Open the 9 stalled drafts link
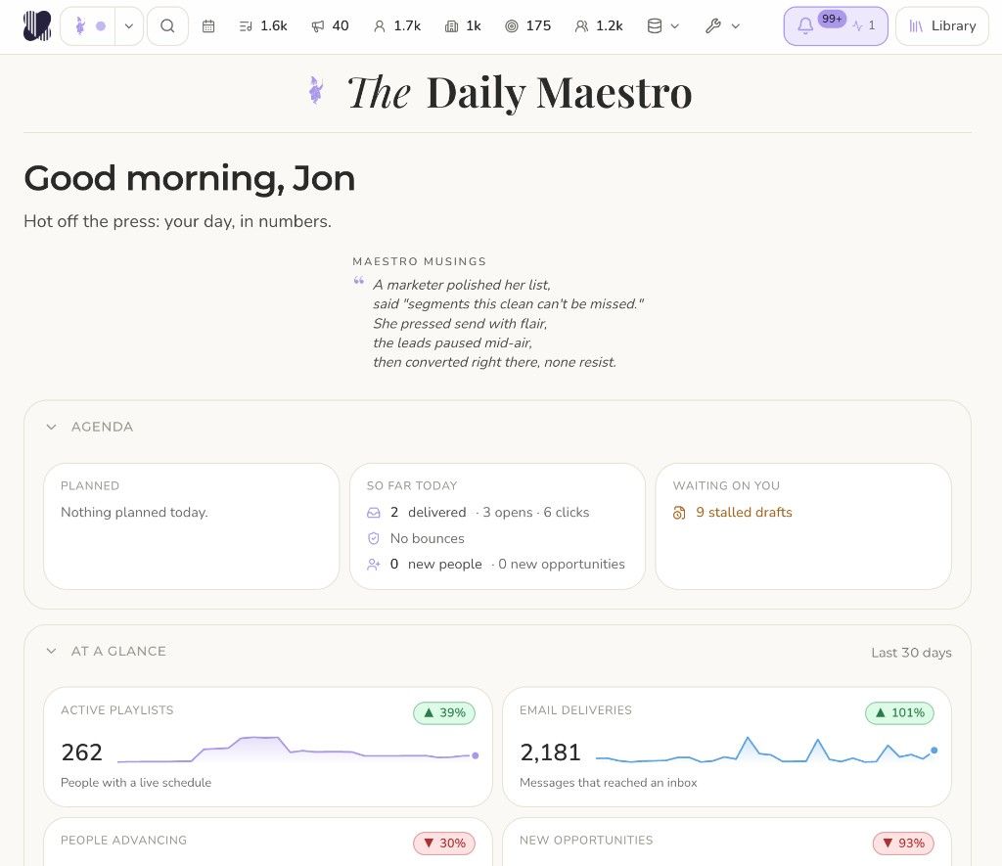This screenshot has width=1002, height=866. pyautogui.click(x=744, y=513)
